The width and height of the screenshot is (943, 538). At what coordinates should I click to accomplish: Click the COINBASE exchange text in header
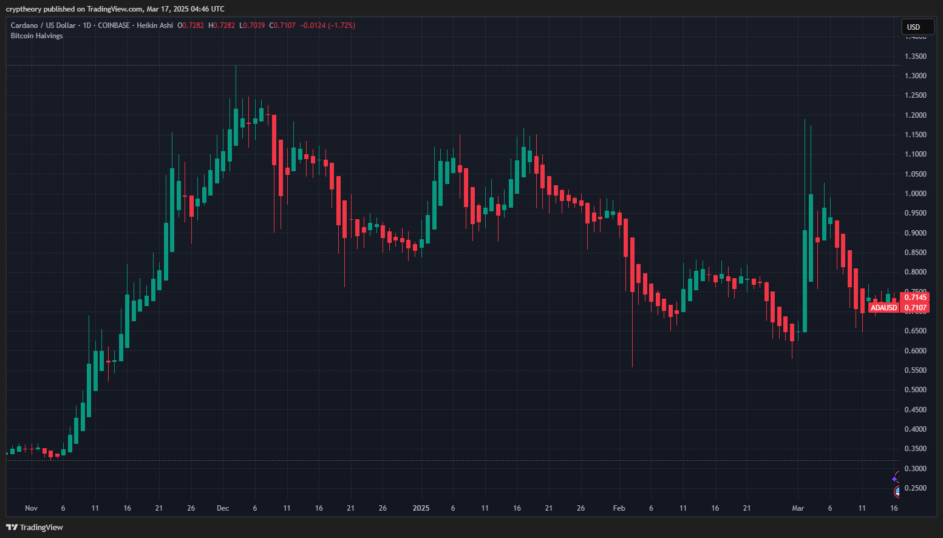114,26
